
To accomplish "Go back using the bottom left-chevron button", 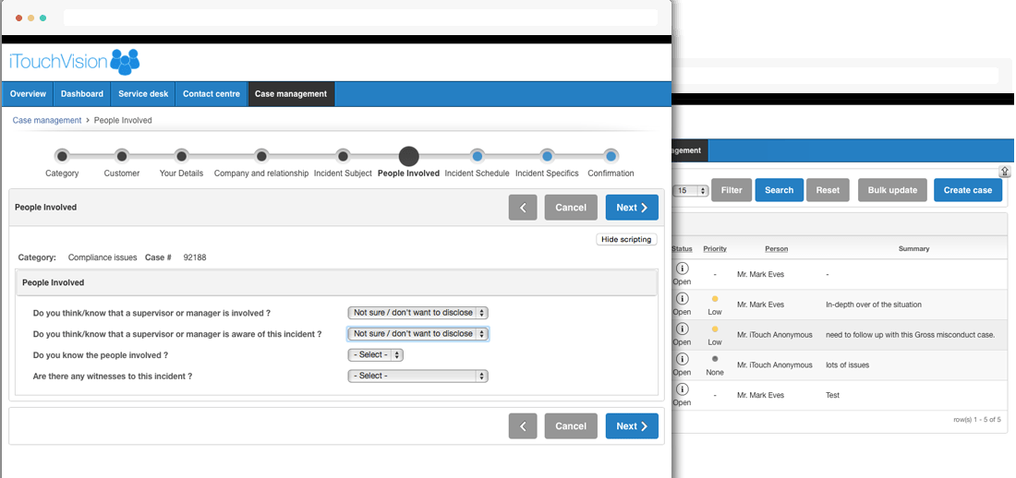I will (523, 426).
